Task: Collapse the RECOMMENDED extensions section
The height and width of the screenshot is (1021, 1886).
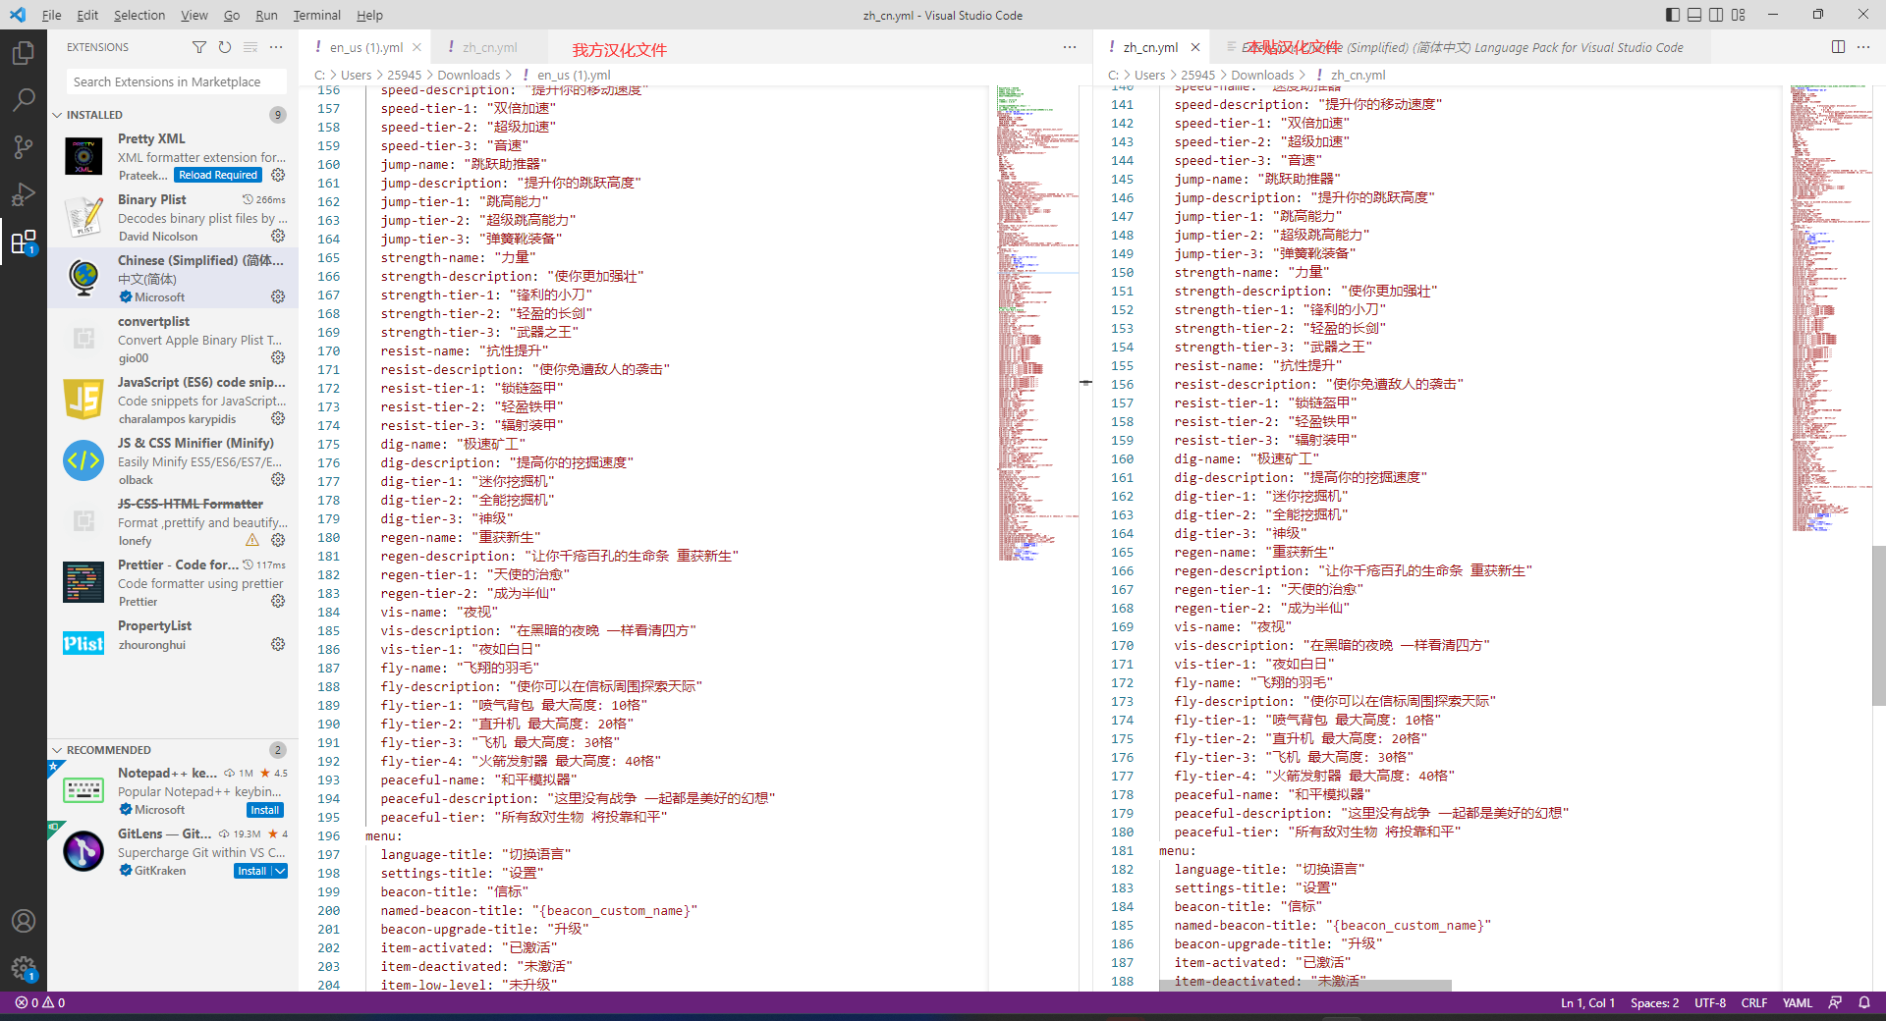Action: point(57,750)
